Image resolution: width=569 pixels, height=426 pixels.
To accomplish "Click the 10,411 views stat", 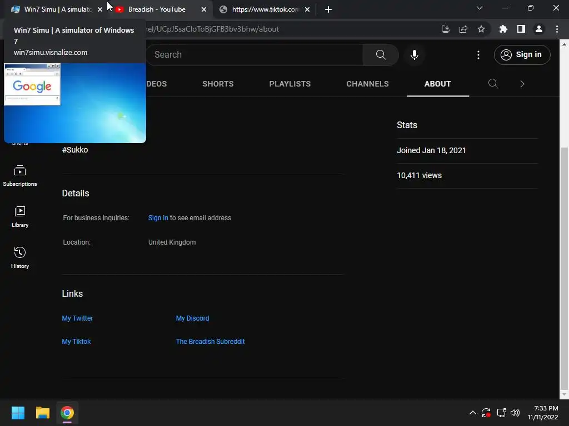I will [x=419, y=175].
